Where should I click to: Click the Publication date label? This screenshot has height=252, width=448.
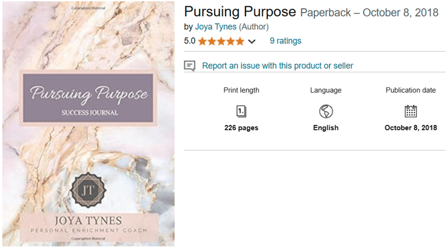point(411,90)
